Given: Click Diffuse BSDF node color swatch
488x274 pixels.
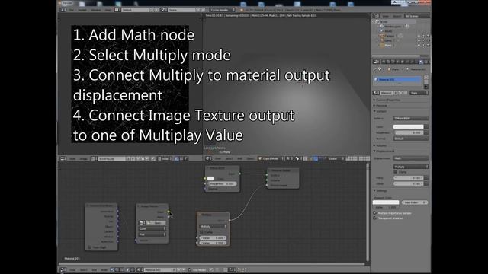Looking at the screenshot, I should (210, 178).
